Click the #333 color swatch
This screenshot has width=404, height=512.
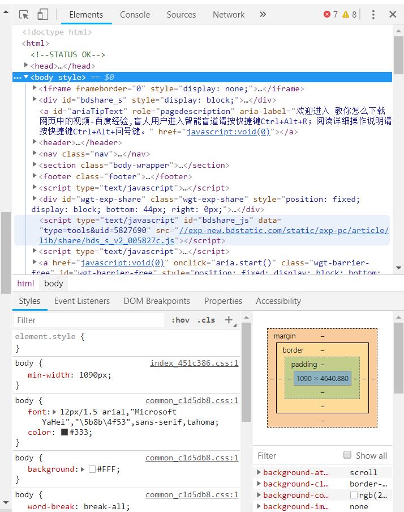65,432
